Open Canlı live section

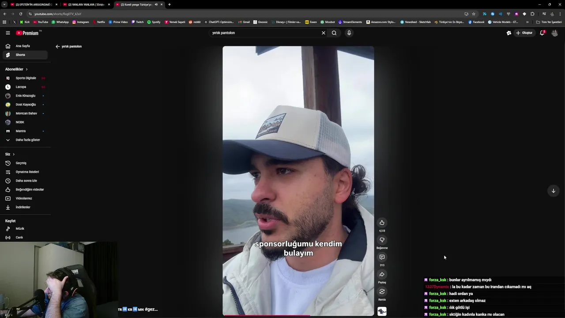[x=25, y=238]
